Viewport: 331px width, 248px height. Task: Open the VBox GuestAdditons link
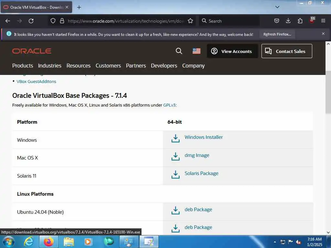pos(36,81)
